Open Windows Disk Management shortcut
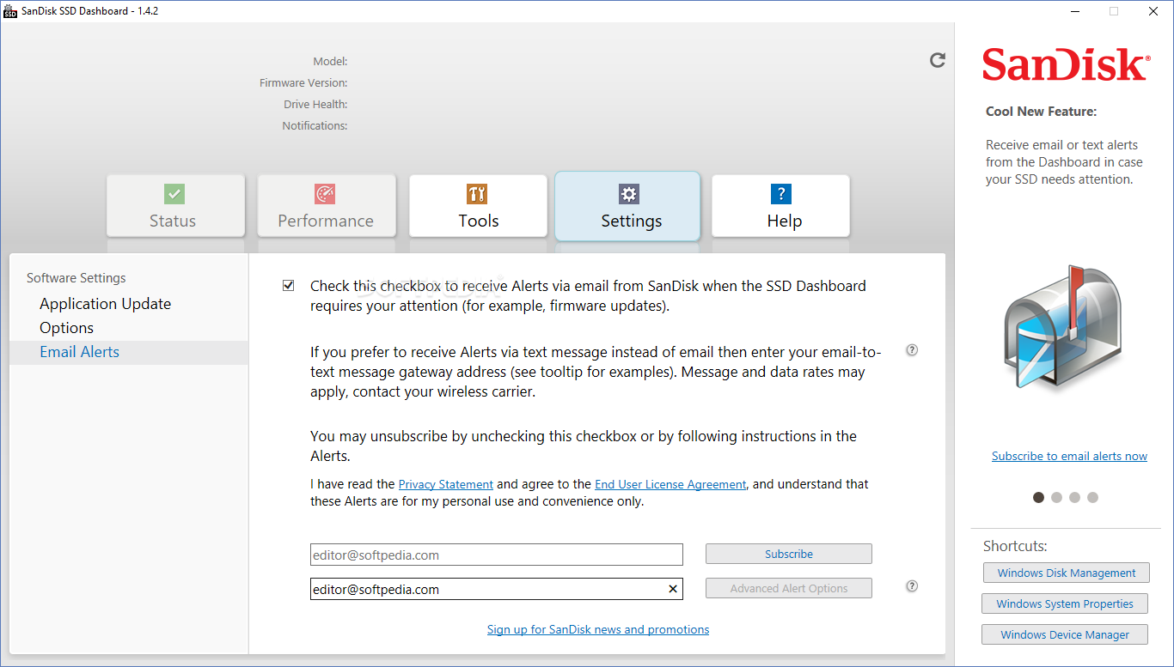The image size is (1174, 667). 1067,573
